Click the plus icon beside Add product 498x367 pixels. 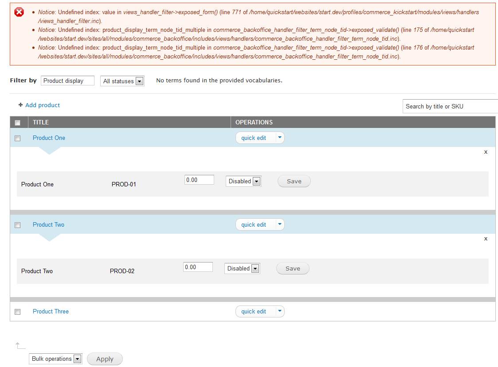tap(20, 105)
